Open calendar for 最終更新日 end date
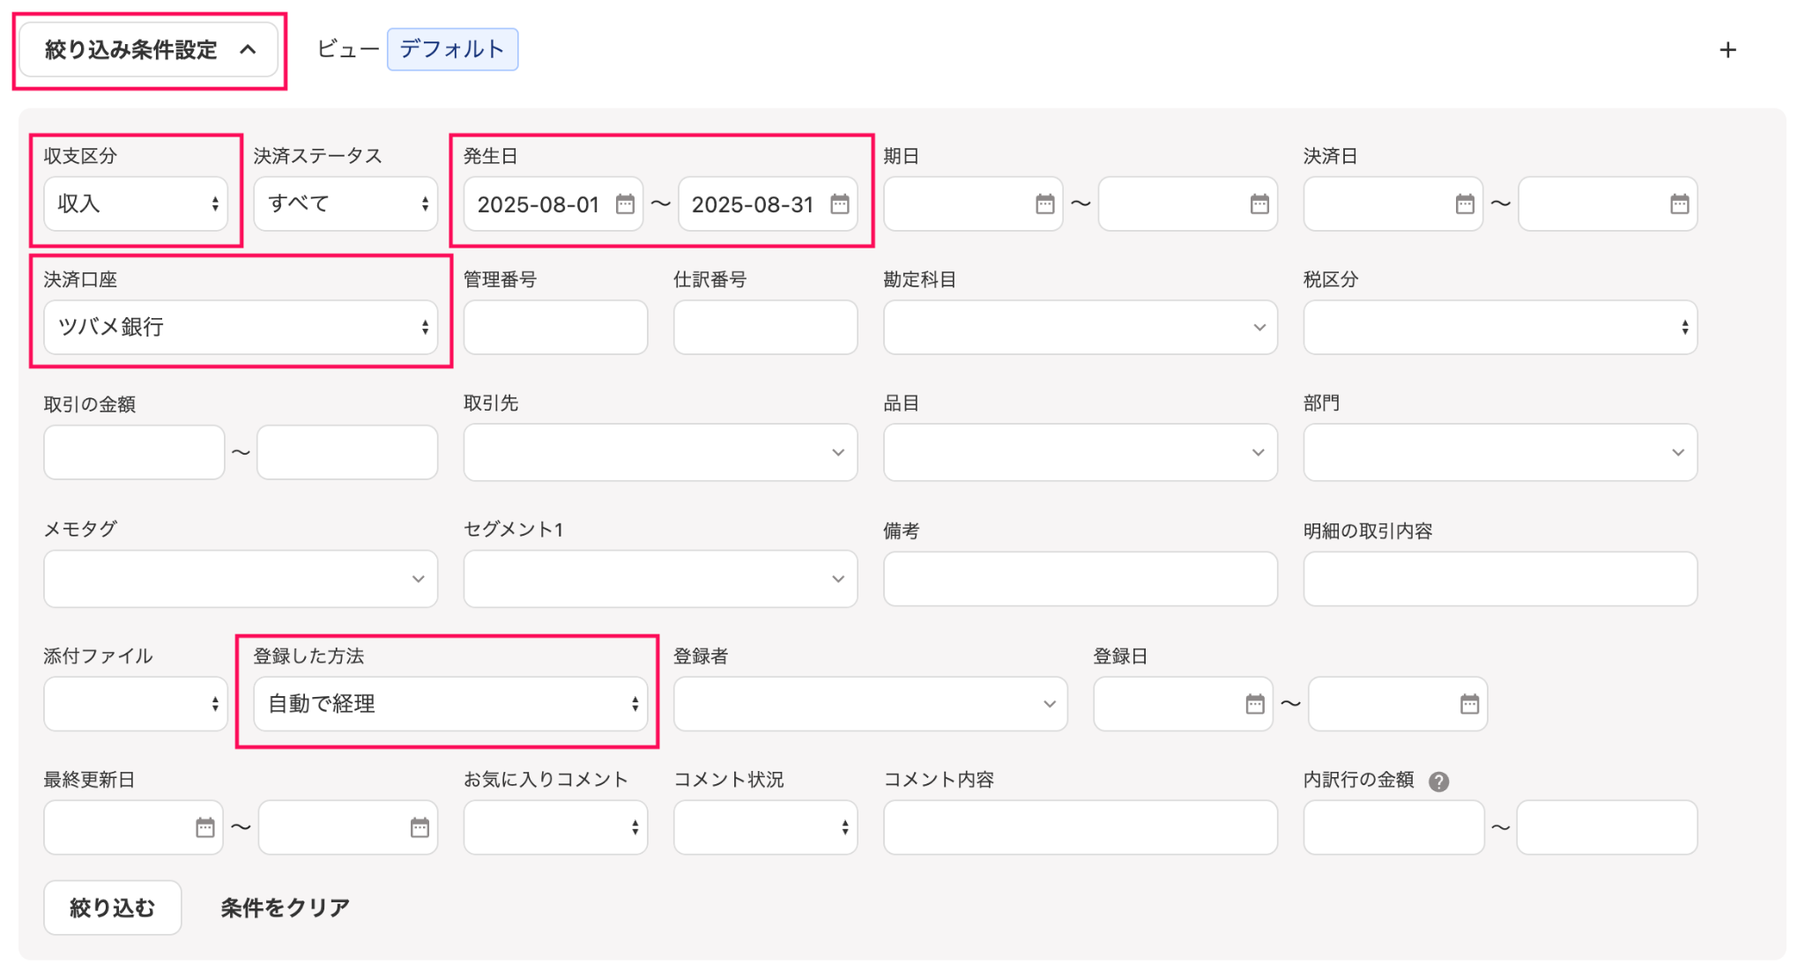 point(420,827)
